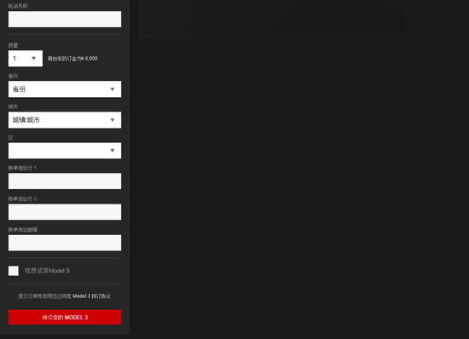Viewport: 469px width, 339px height.
Task: Open the quantity dropdown showing 1
Action: (26, 58)
